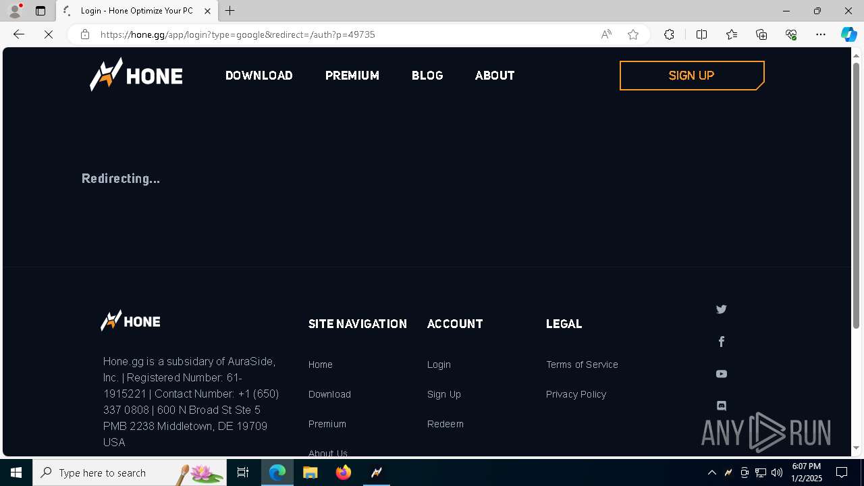The height and width of the screenshot is (486, 864).
Task: Select the Login - Hone browser tab
Action: (x=137, y=11)
